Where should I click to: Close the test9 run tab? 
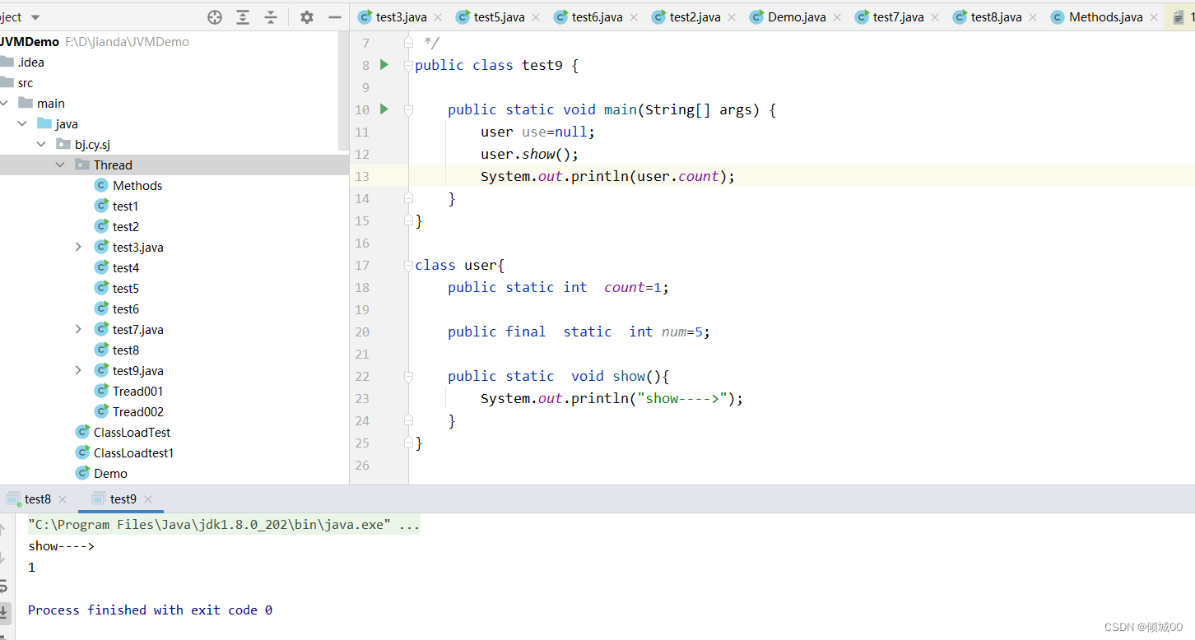coord(148,499)
